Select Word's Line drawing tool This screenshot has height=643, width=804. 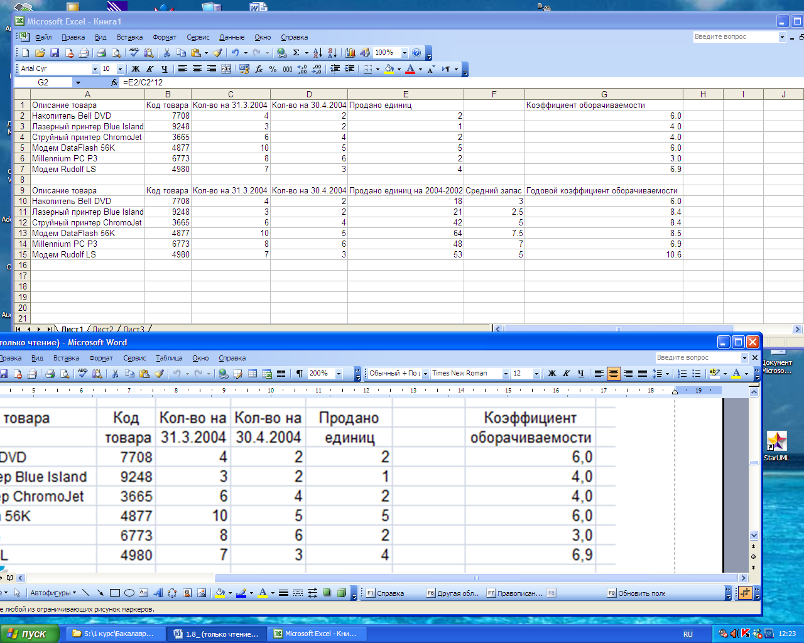[86, 593]
